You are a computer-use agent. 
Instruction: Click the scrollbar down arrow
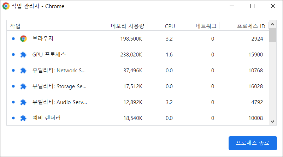coord(272,122)
